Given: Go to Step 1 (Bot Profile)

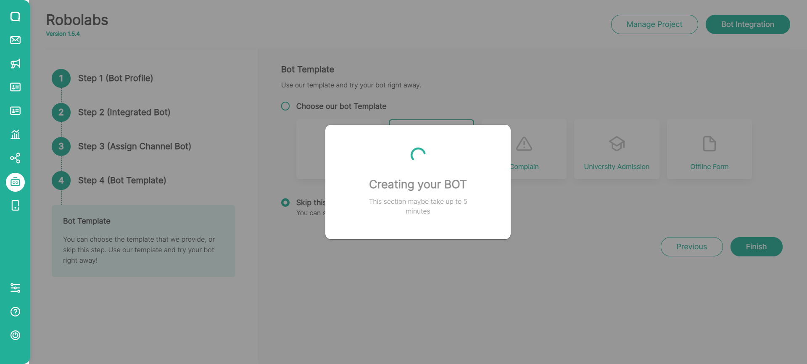Looking at the screenshot, I should coord(115,78).
